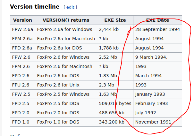Image resolution: width=194 pixels, height=136 pixels.
Task: Click the 28 September 1994 date cell
Action: coord(157,29)
